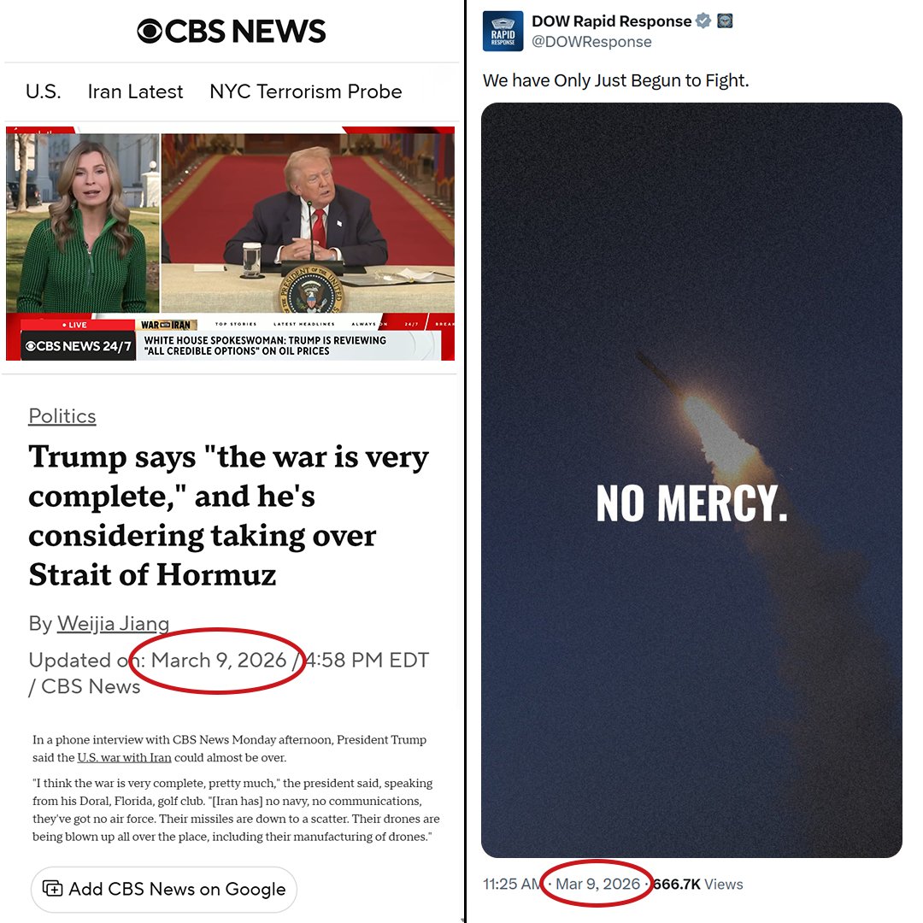The image size is (923, 923).
Task: Follow the U.S. war with Iran link
Action: (124, 757)
